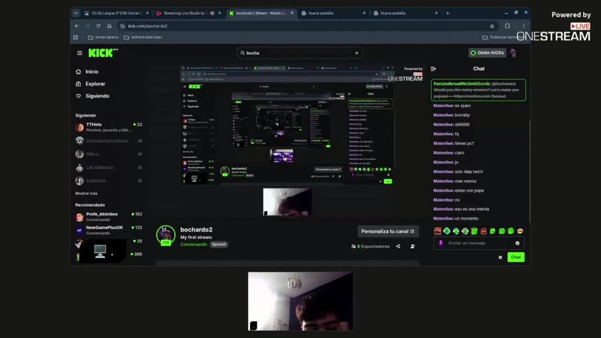Image resolution: width=601 pixels, height=338 pixels.
Task: Close the bochardo2 Stream browser tab
Action: (x=292, y=13)
